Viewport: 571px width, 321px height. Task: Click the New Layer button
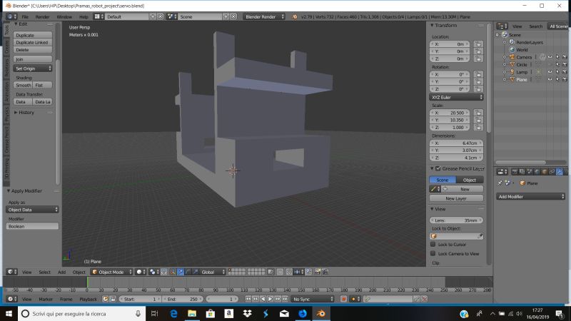coord(456,198)
